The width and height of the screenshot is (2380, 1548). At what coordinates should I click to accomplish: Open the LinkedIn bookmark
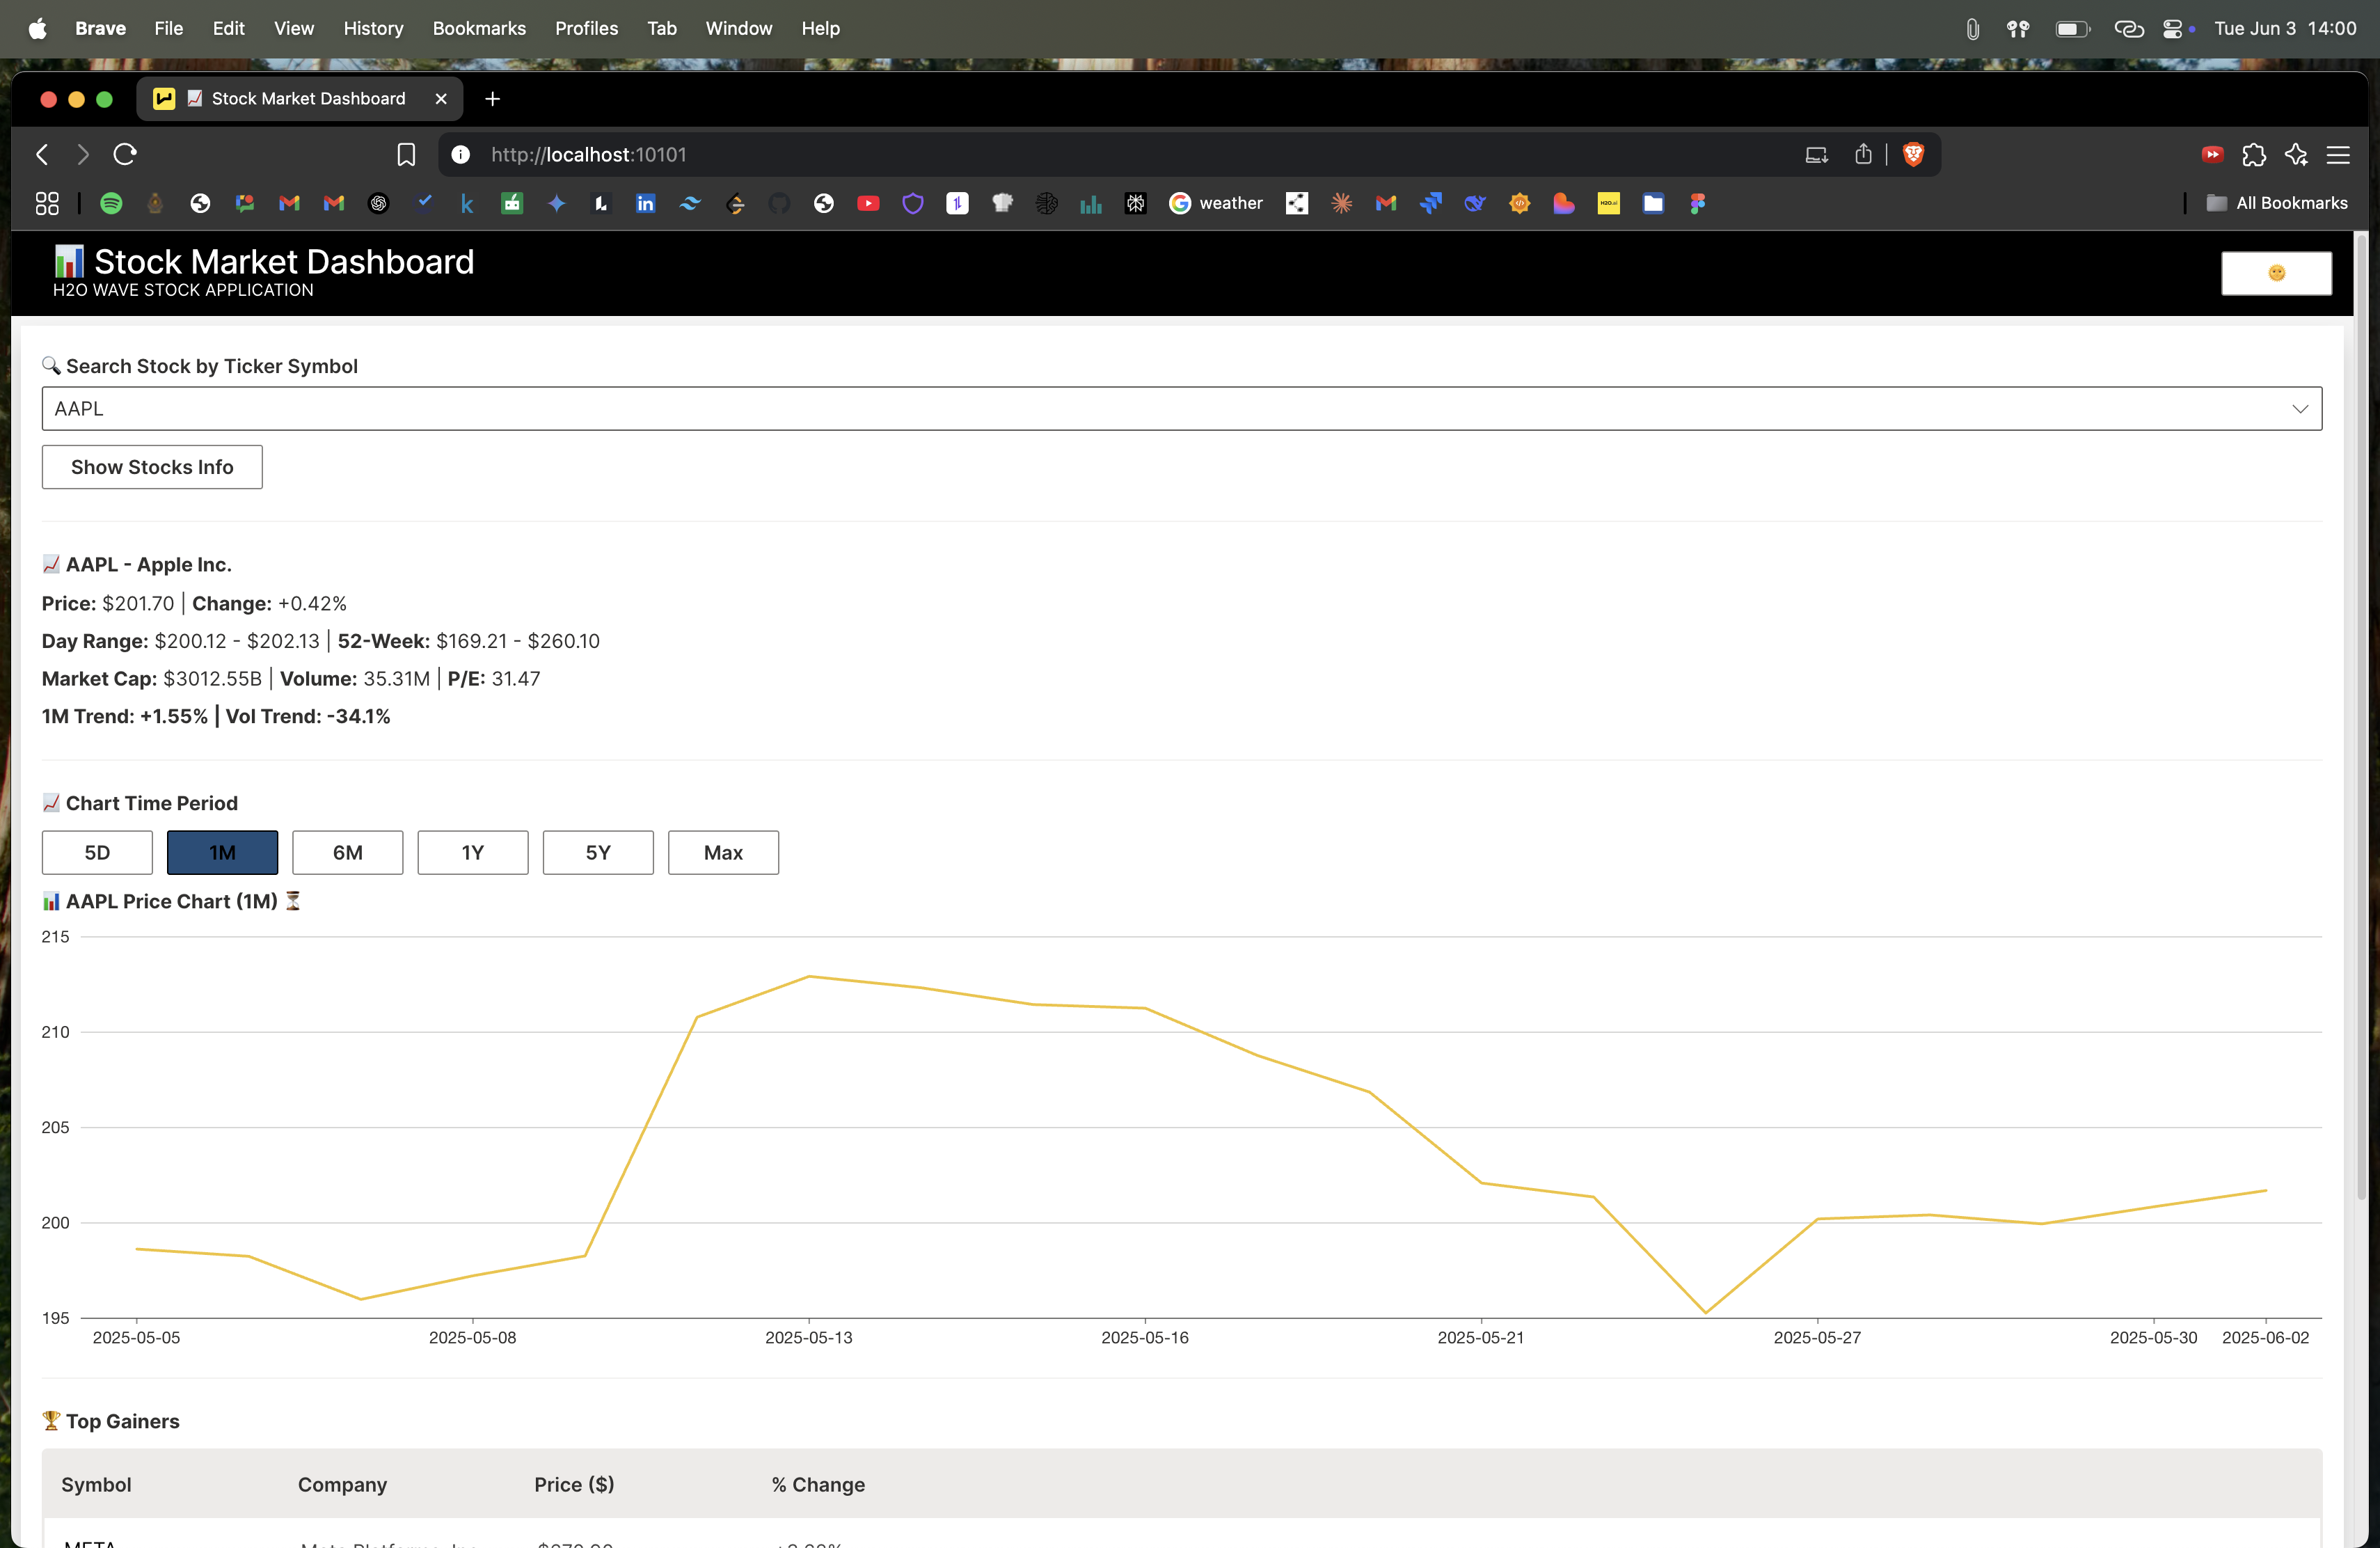pos(646,203)
